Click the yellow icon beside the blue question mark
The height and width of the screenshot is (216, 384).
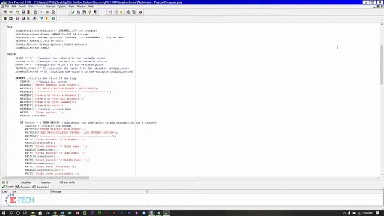(x=47, y=19)
